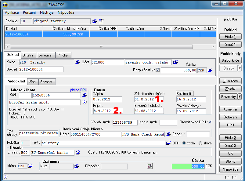Open the Účet lookup folder icon
The image size is (245, 181).
(x=175, y=62)
